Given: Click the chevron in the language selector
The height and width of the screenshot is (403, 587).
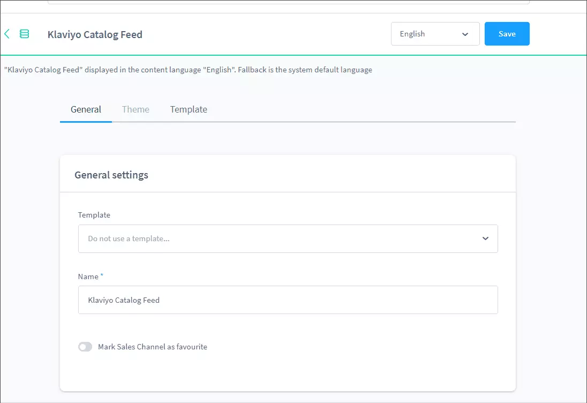Looking at the screenshot, I should 464,34.
